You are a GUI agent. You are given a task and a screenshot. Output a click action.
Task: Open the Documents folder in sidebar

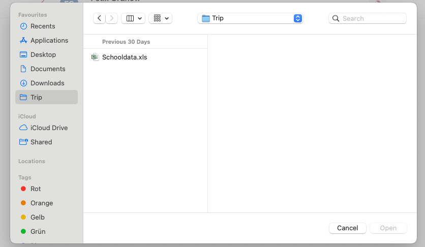pyautogui.click(x=47, y=69)
